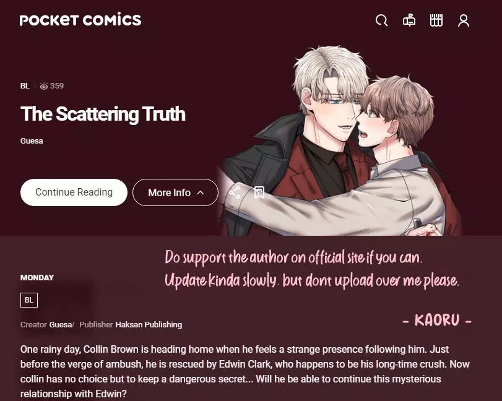
Task: Click author name Guesa under title
Action: [x=32, y=141]
